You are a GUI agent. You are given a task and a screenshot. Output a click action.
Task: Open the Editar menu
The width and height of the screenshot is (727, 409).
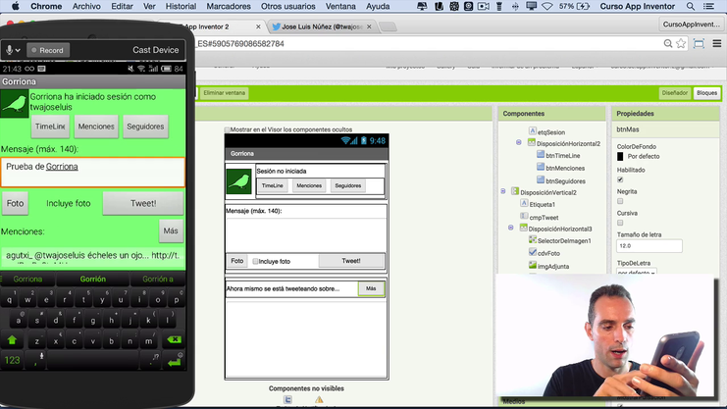coord(122,6)
